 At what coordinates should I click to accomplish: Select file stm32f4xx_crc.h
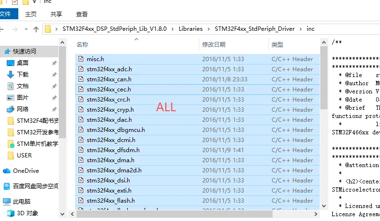pyautogui.click(x=197, y=100)
